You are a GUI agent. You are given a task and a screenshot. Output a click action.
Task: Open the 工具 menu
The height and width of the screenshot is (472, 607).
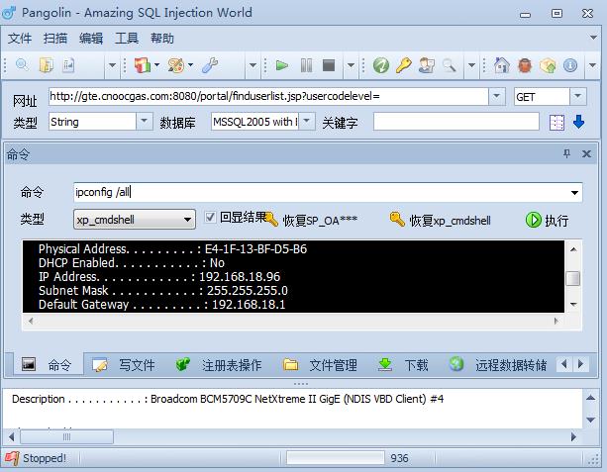(x=126, y=39)
